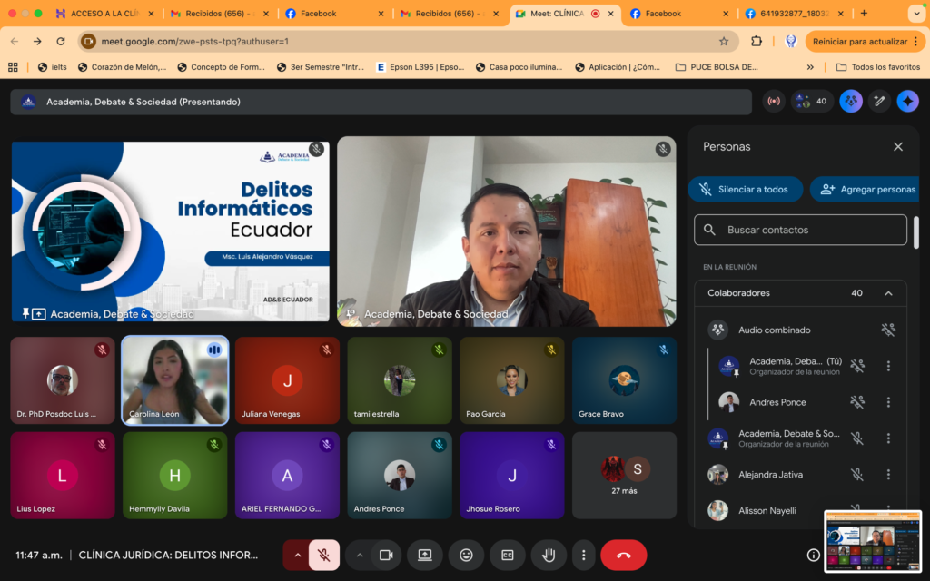Open audio settings arrow beside microphone
This screenshot has height=581, width=930.
[296, 555]
